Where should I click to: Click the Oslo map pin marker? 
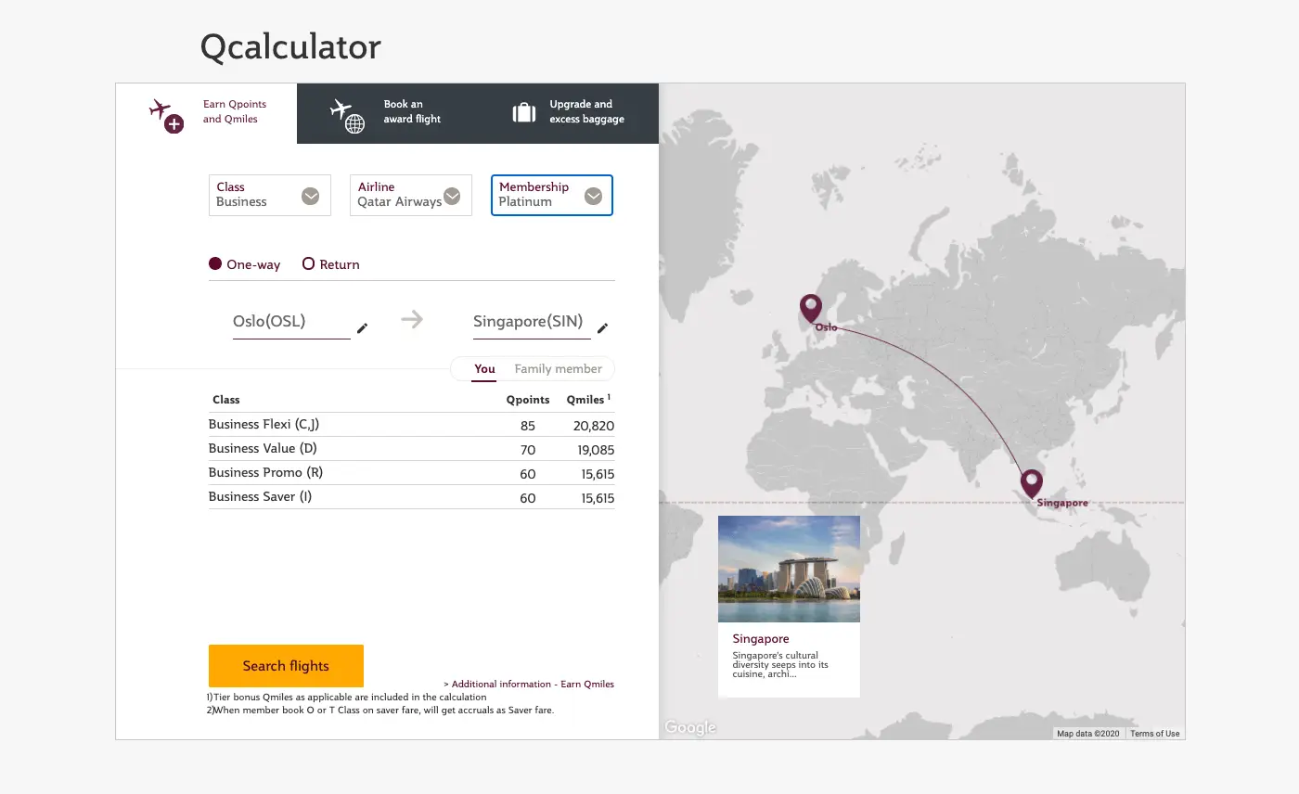tap(811, 309)
